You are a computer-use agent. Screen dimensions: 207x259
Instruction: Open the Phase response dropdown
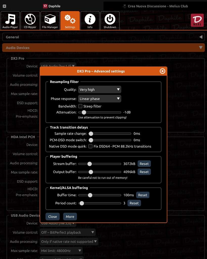[x=100, y=99]
